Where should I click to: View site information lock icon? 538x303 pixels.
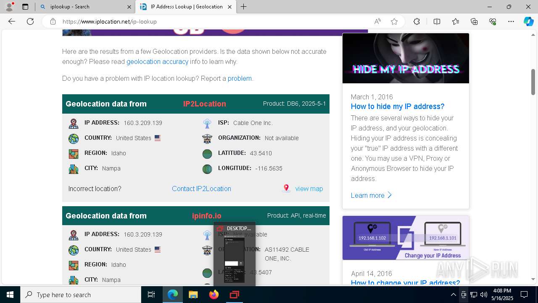point(53,21)
